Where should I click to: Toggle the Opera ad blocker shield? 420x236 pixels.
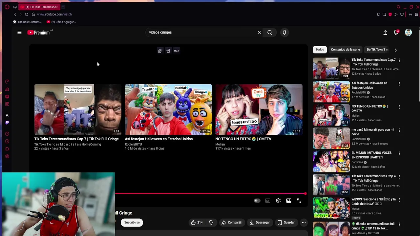point(390,14)
